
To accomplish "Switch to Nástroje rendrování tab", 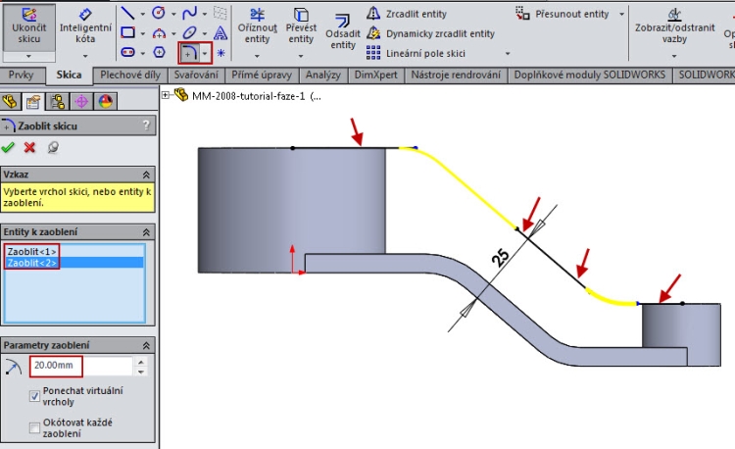I will click(456, 75).
